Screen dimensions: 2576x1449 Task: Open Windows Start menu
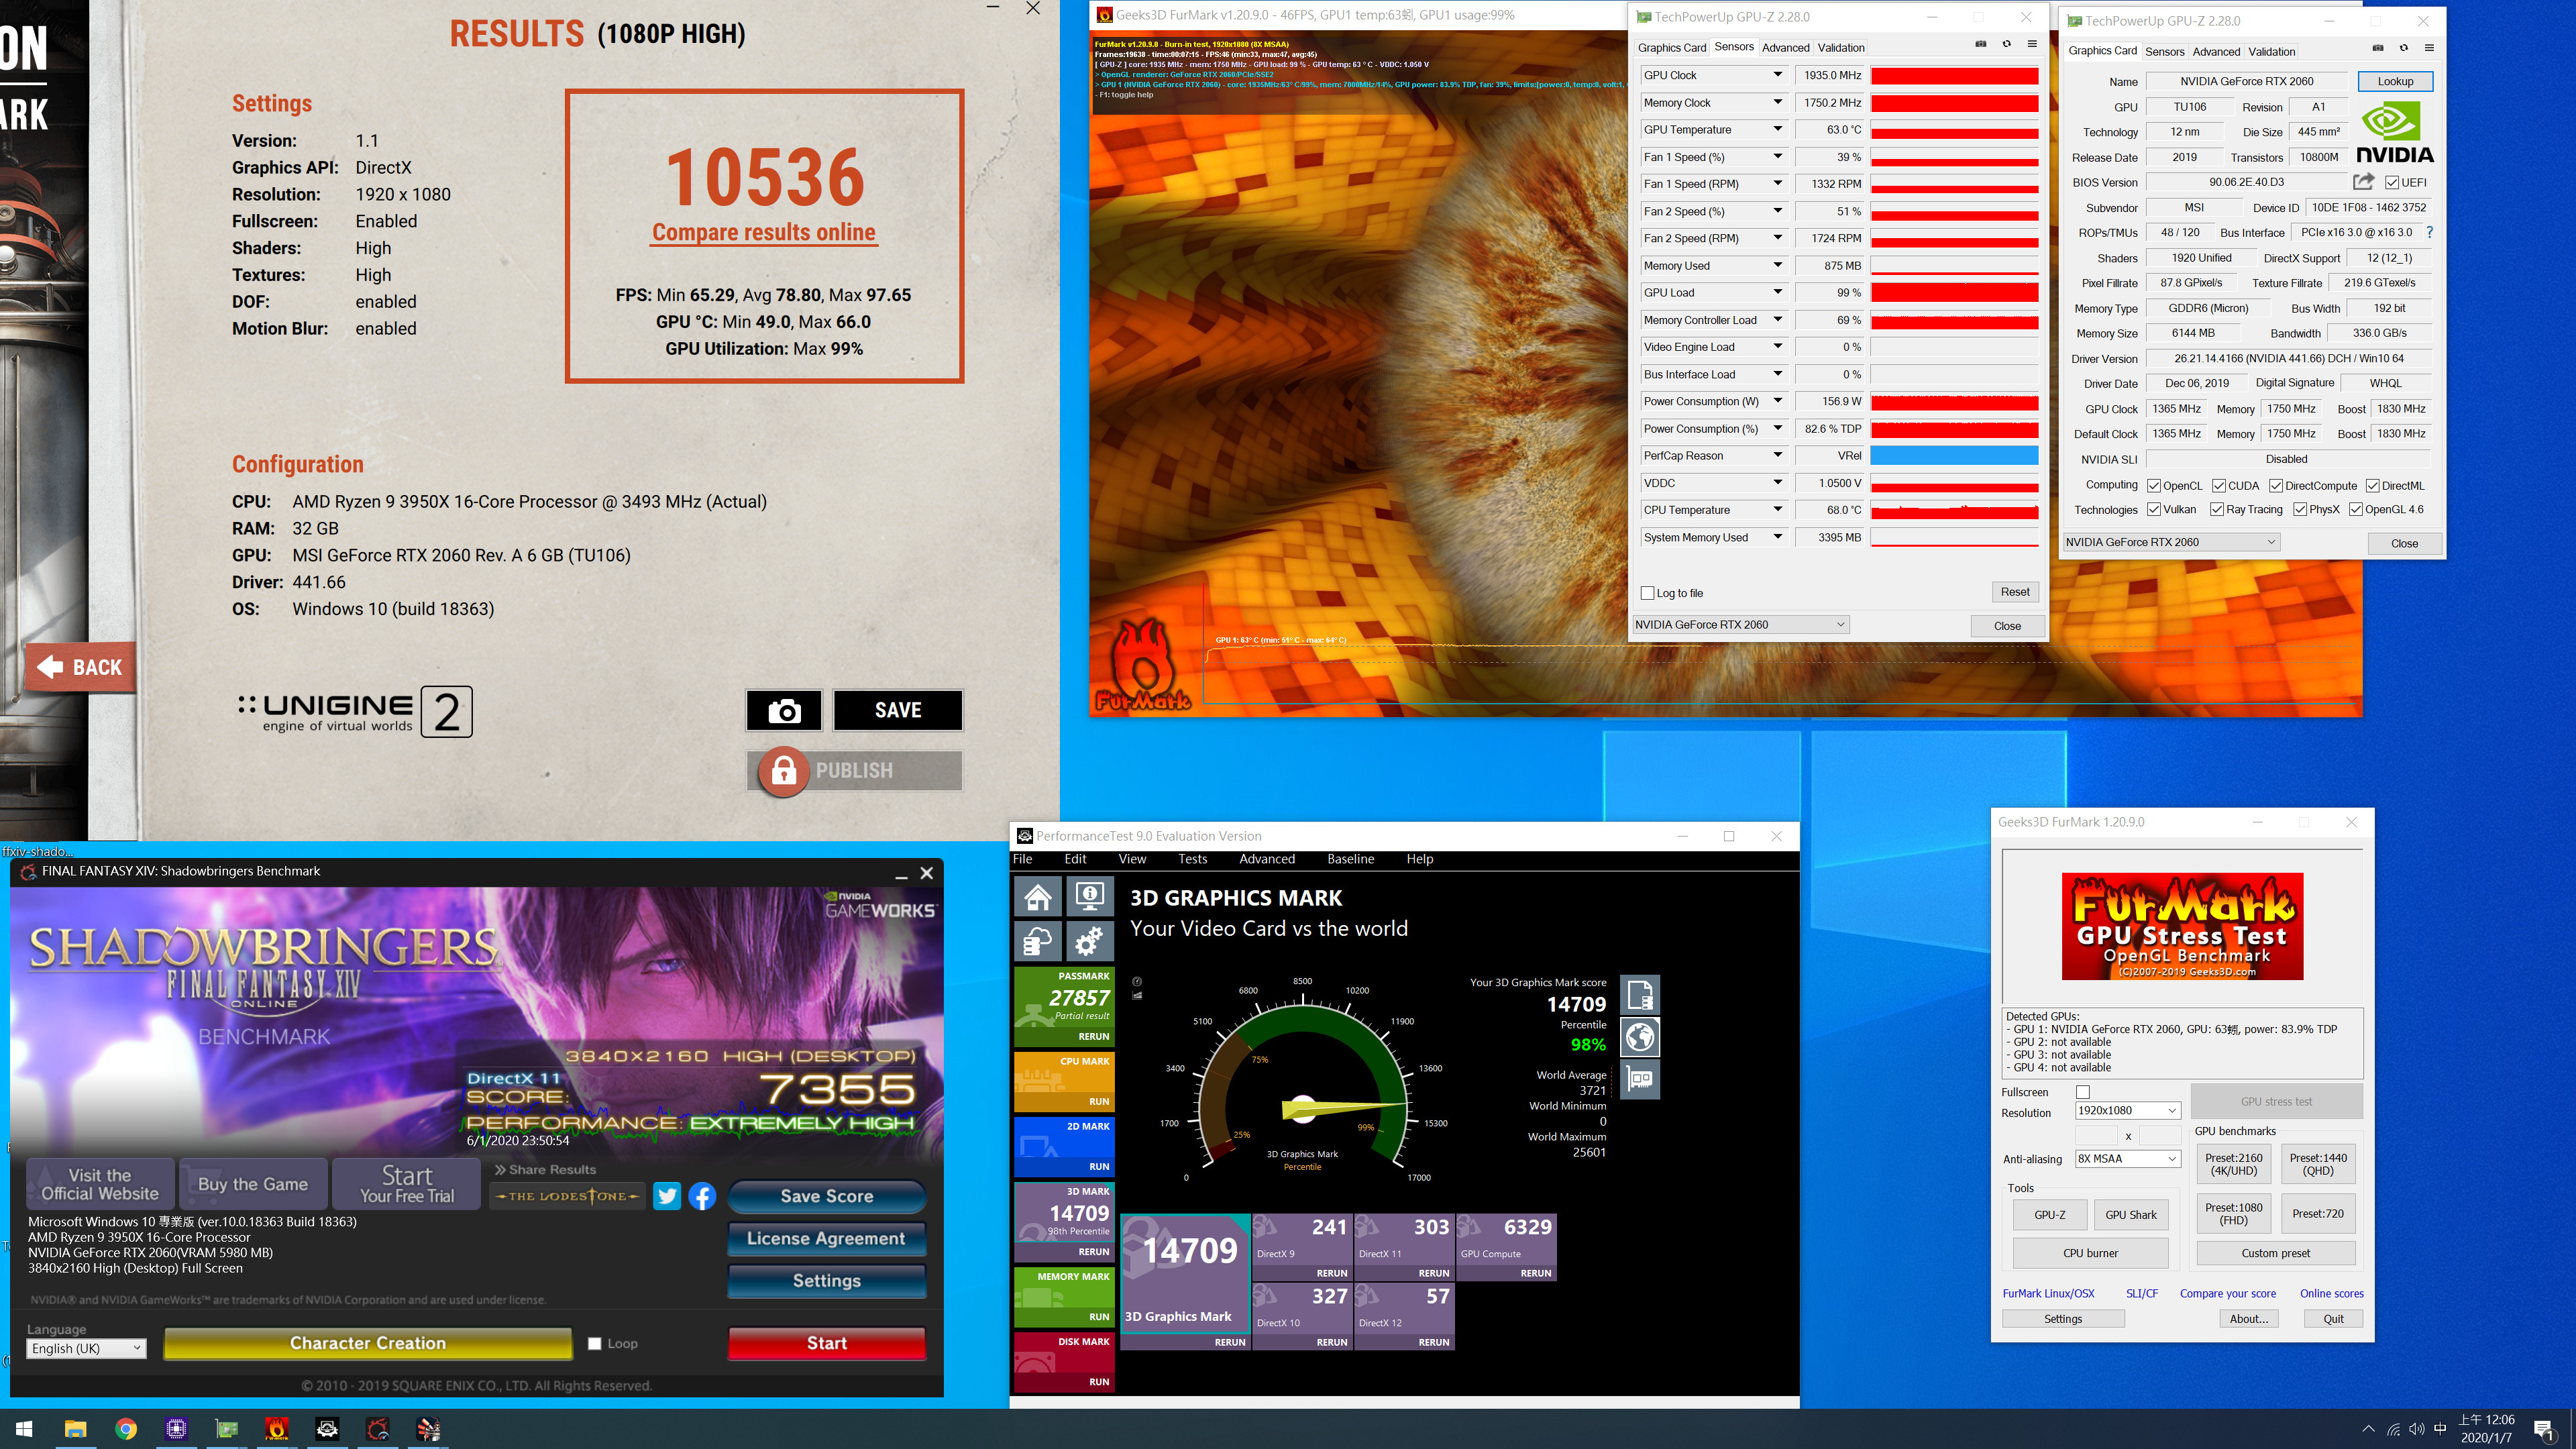tap(25, 1429)
